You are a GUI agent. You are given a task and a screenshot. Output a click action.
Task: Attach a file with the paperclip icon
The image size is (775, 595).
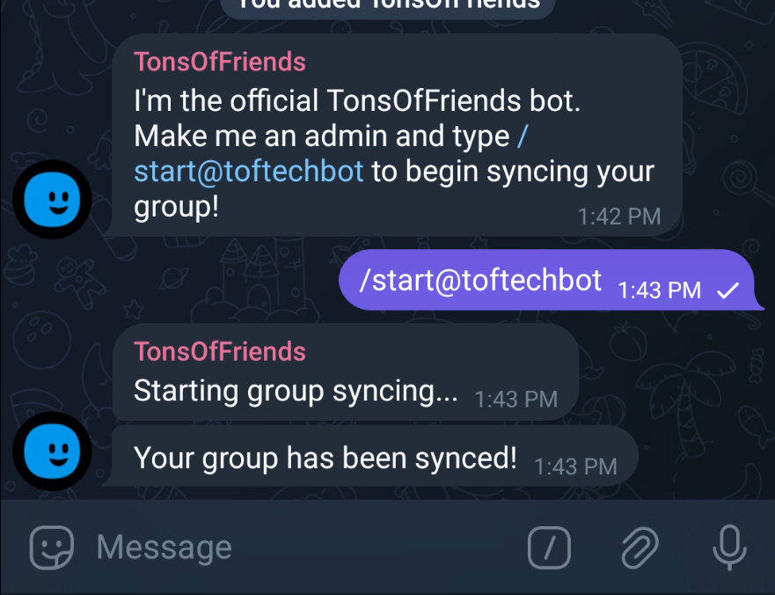pos(640,548)
